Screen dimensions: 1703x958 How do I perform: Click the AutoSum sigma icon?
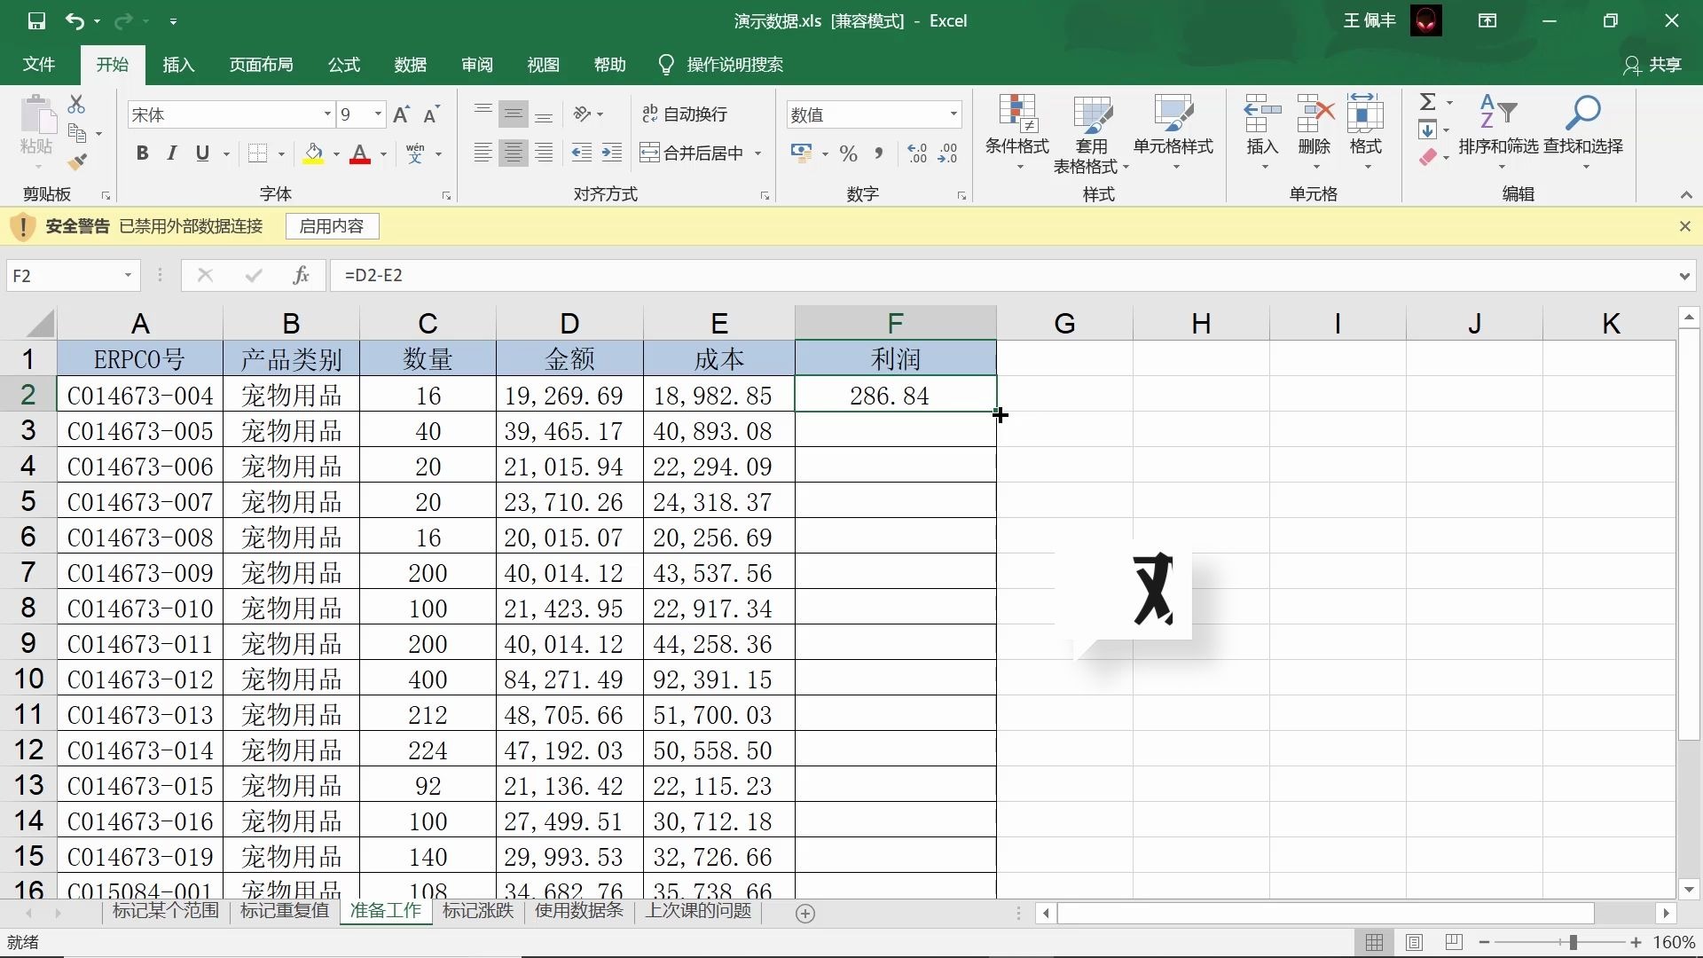[x=1428, y=102]
